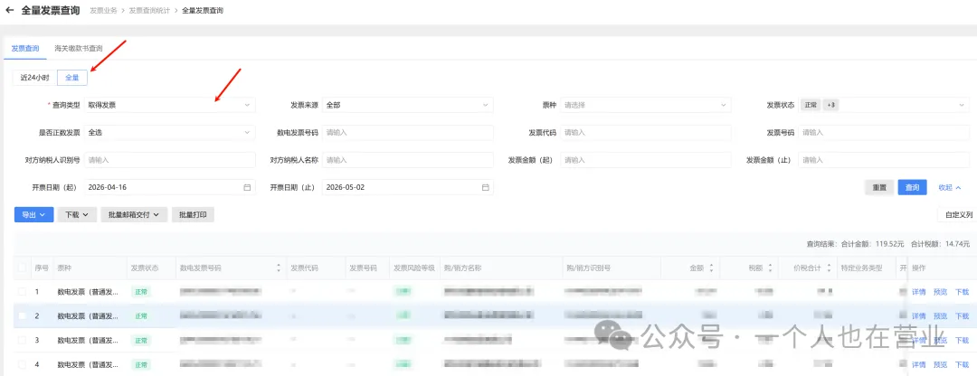Open the 导出 export menu button
977x376 pixels.
pos(33,215)
